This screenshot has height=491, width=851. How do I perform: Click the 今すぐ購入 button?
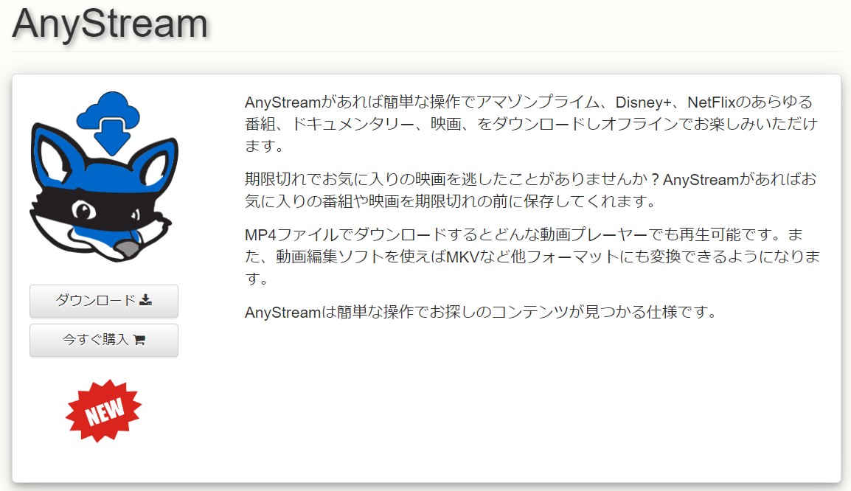click(x=104, y=340)
